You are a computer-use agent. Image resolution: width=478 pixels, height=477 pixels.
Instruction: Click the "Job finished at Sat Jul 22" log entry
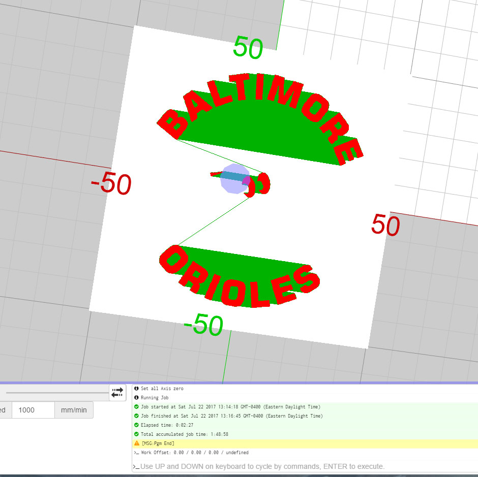tap(232, 416)
